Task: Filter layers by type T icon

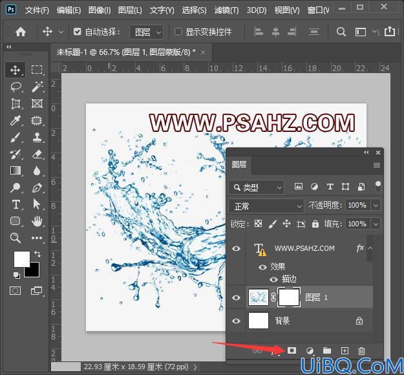Action: coord(330,187)
